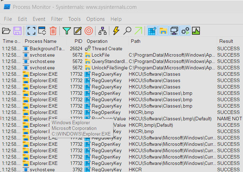Viewport: 243px width, 172px height.
Task: Select the UnlockFileSingle operation cell
Action: [x=109, y=68]
